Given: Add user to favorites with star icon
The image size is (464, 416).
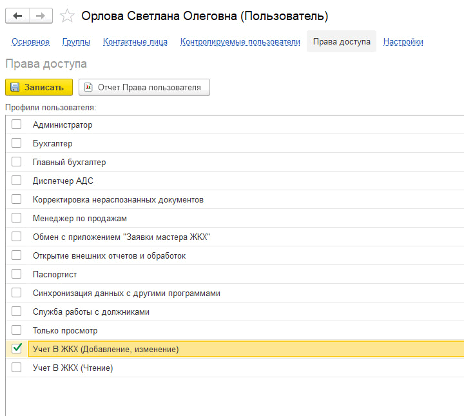Looking at the screenshot, I should (67, 15).
